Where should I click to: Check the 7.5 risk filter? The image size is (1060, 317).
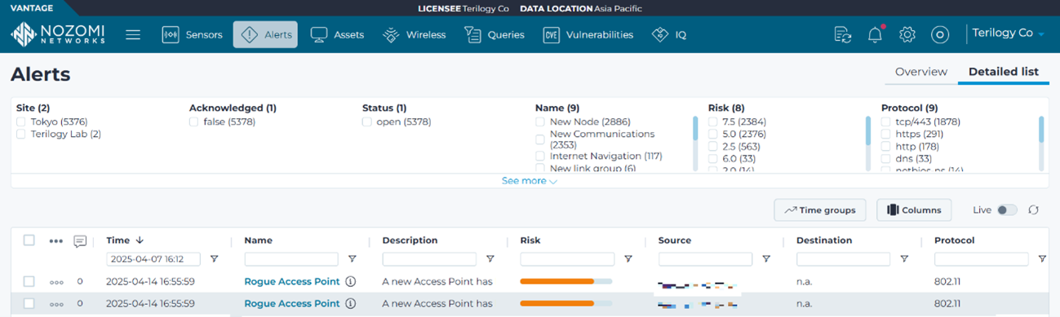click(x=713, y=122)
